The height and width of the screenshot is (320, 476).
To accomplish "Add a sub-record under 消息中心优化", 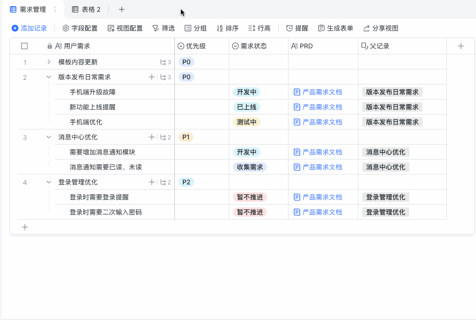I will point(152,137).
